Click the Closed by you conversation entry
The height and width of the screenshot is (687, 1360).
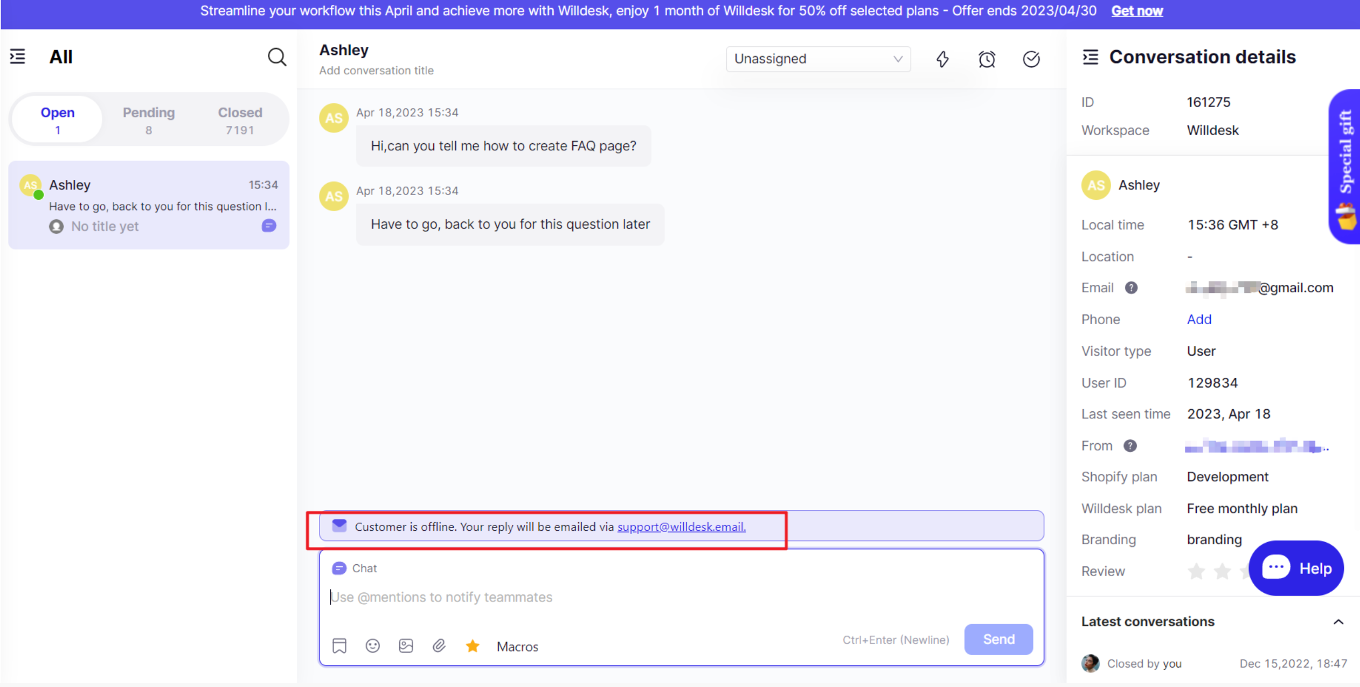point(1214,663)
